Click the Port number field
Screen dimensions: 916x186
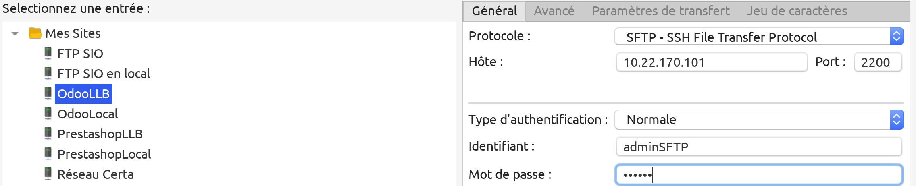tap(878, 62)
